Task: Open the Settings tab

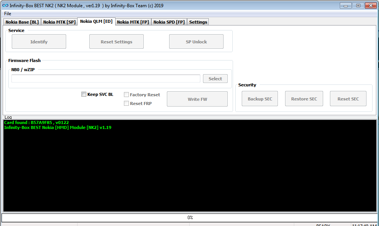Action: [x=198, y=22]
